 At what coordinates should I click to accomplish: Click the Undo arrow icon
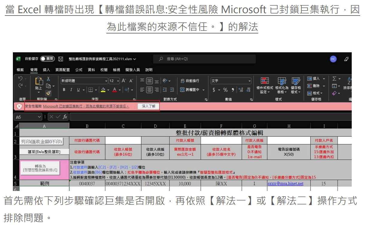click(x=20, y=79)
